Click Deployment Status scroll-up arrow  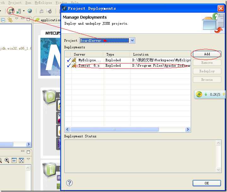pos(218,143)
